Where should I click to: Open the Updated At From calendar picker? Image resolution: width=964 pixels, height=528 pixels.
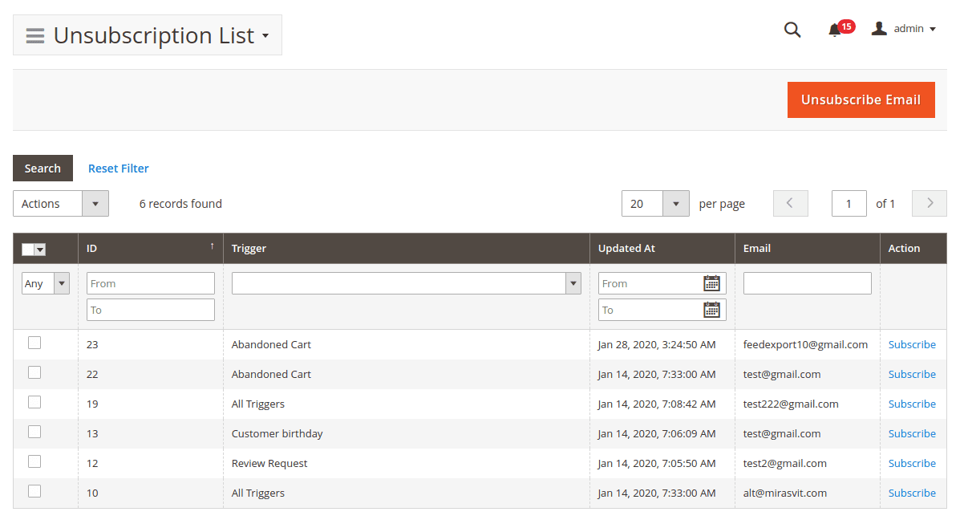(x=711, y=283)
